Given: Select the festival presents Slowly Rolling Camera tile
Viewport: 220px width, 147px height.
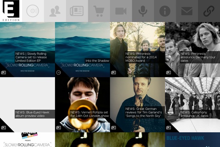Looking at the screenshot, I should coord(27,140).
